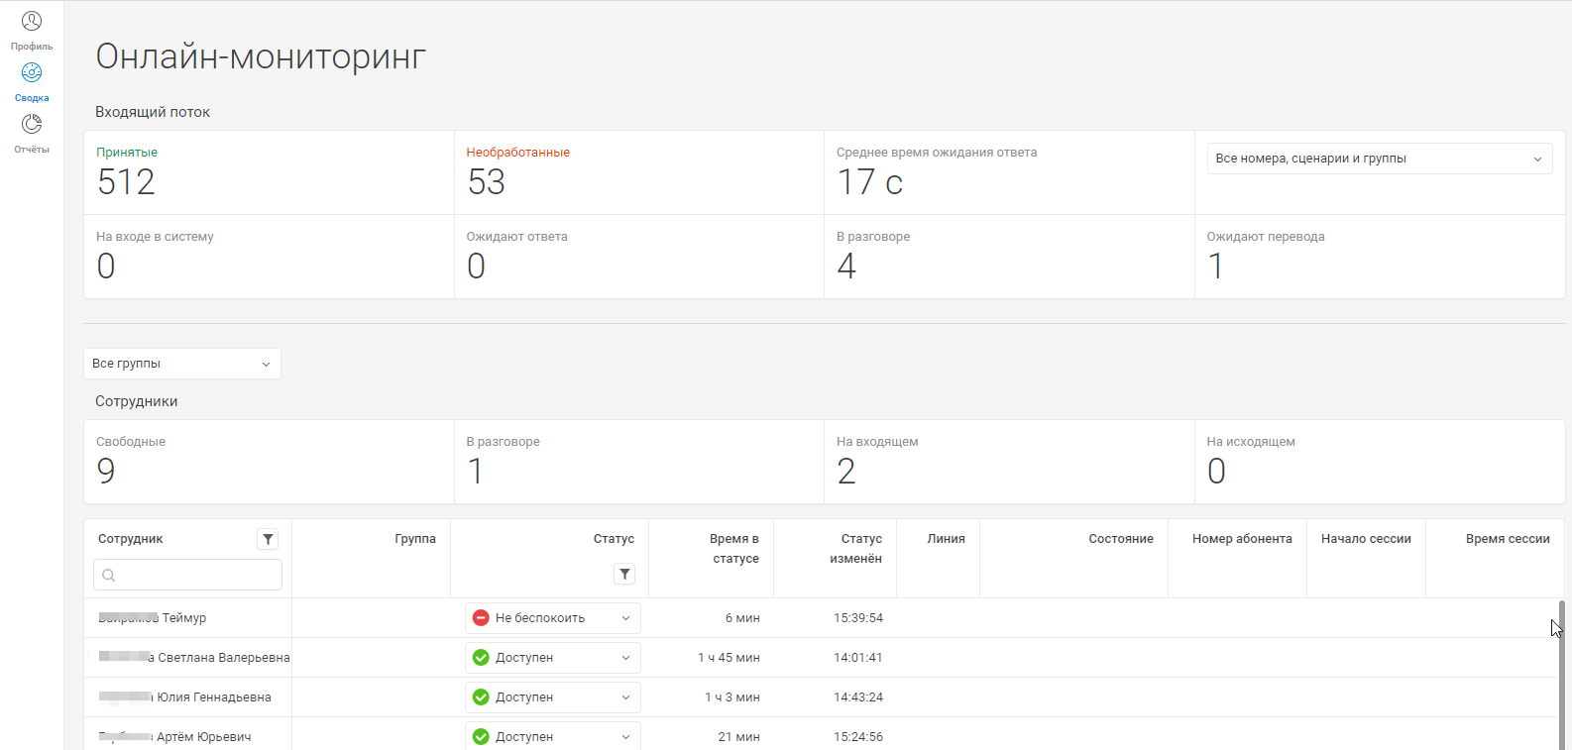1572x750 pixels.
Task: Sort by Время в статусе column
Action: pyautogui.click(x=733, y=549)
